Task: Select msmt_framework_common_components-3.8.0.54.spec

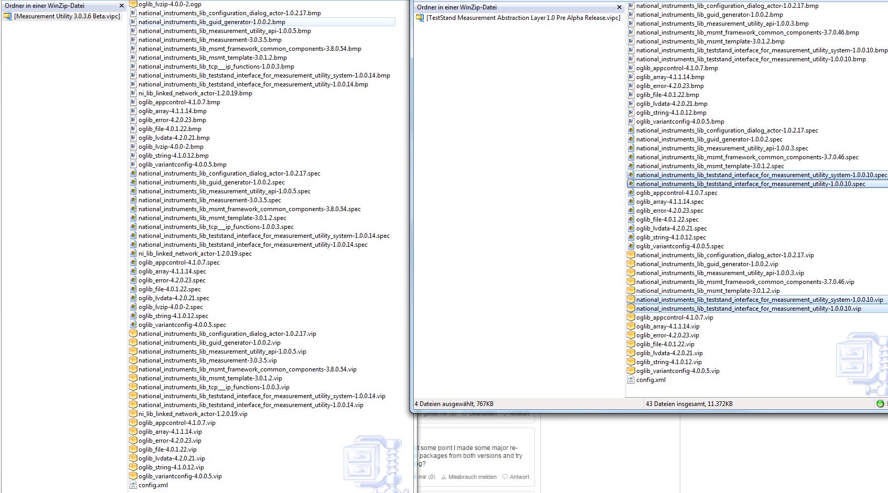Action: tap(250, 209)
